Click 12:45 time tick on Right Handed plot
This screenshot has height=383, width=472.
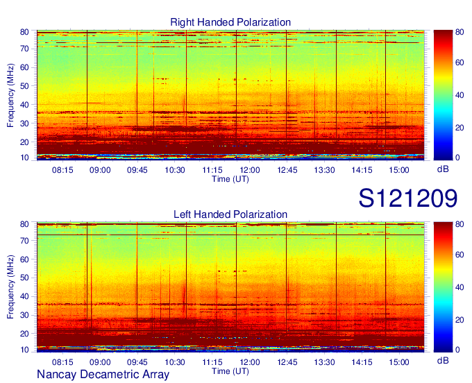pyautogui.click(x=287, y=170)
